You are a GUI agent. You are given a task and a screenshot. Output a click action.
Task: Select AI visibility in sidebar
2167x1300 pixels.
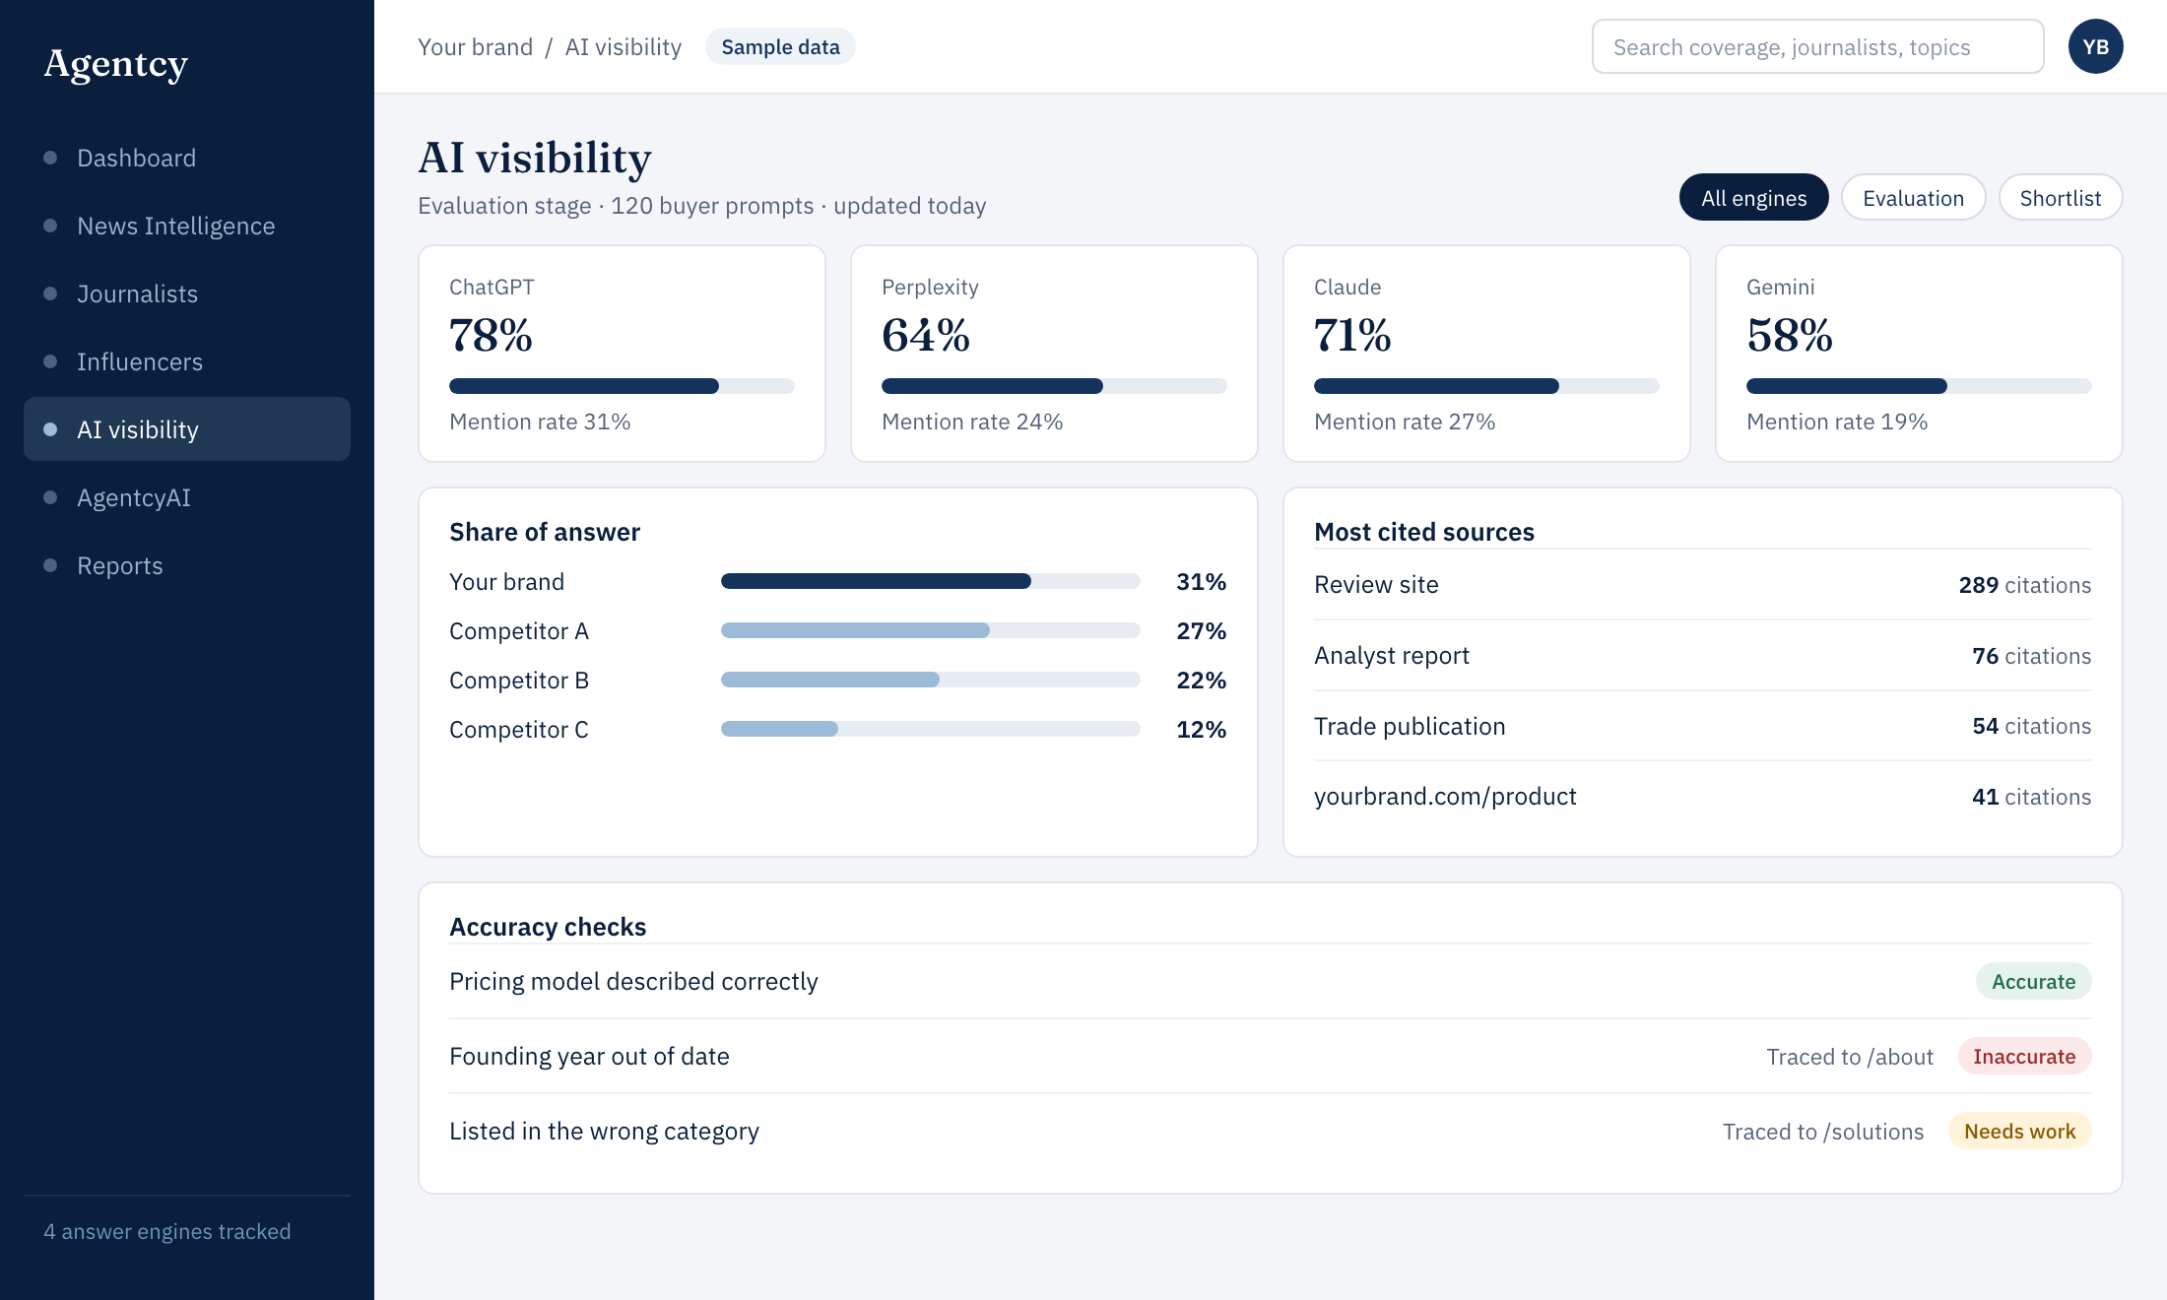[x=187, y=429]
